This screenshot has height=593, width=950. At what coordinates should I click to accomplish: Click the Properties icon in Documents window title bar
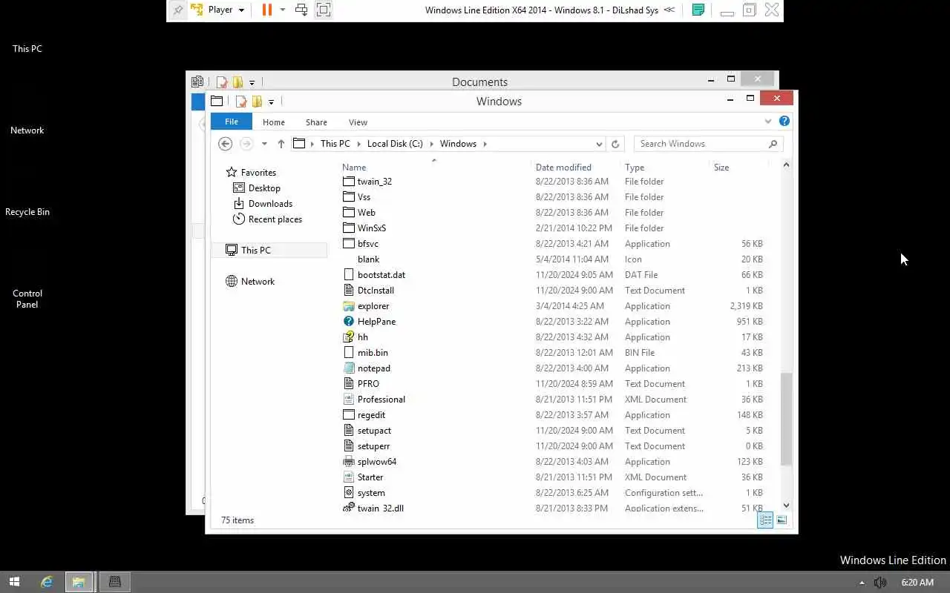coord(221,82)
